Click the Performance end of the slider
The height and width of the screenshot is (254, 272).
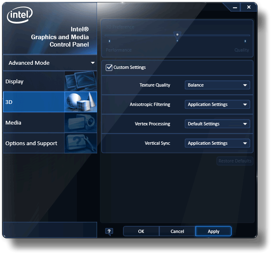[x=109, y=41]
